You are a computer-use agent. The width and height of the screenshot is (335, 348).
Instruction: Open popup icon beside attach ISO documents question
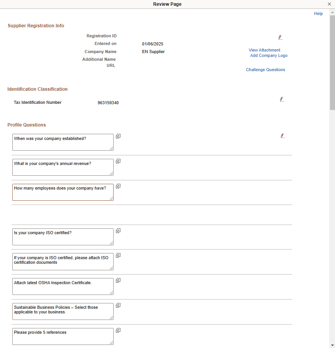point(118,255)
